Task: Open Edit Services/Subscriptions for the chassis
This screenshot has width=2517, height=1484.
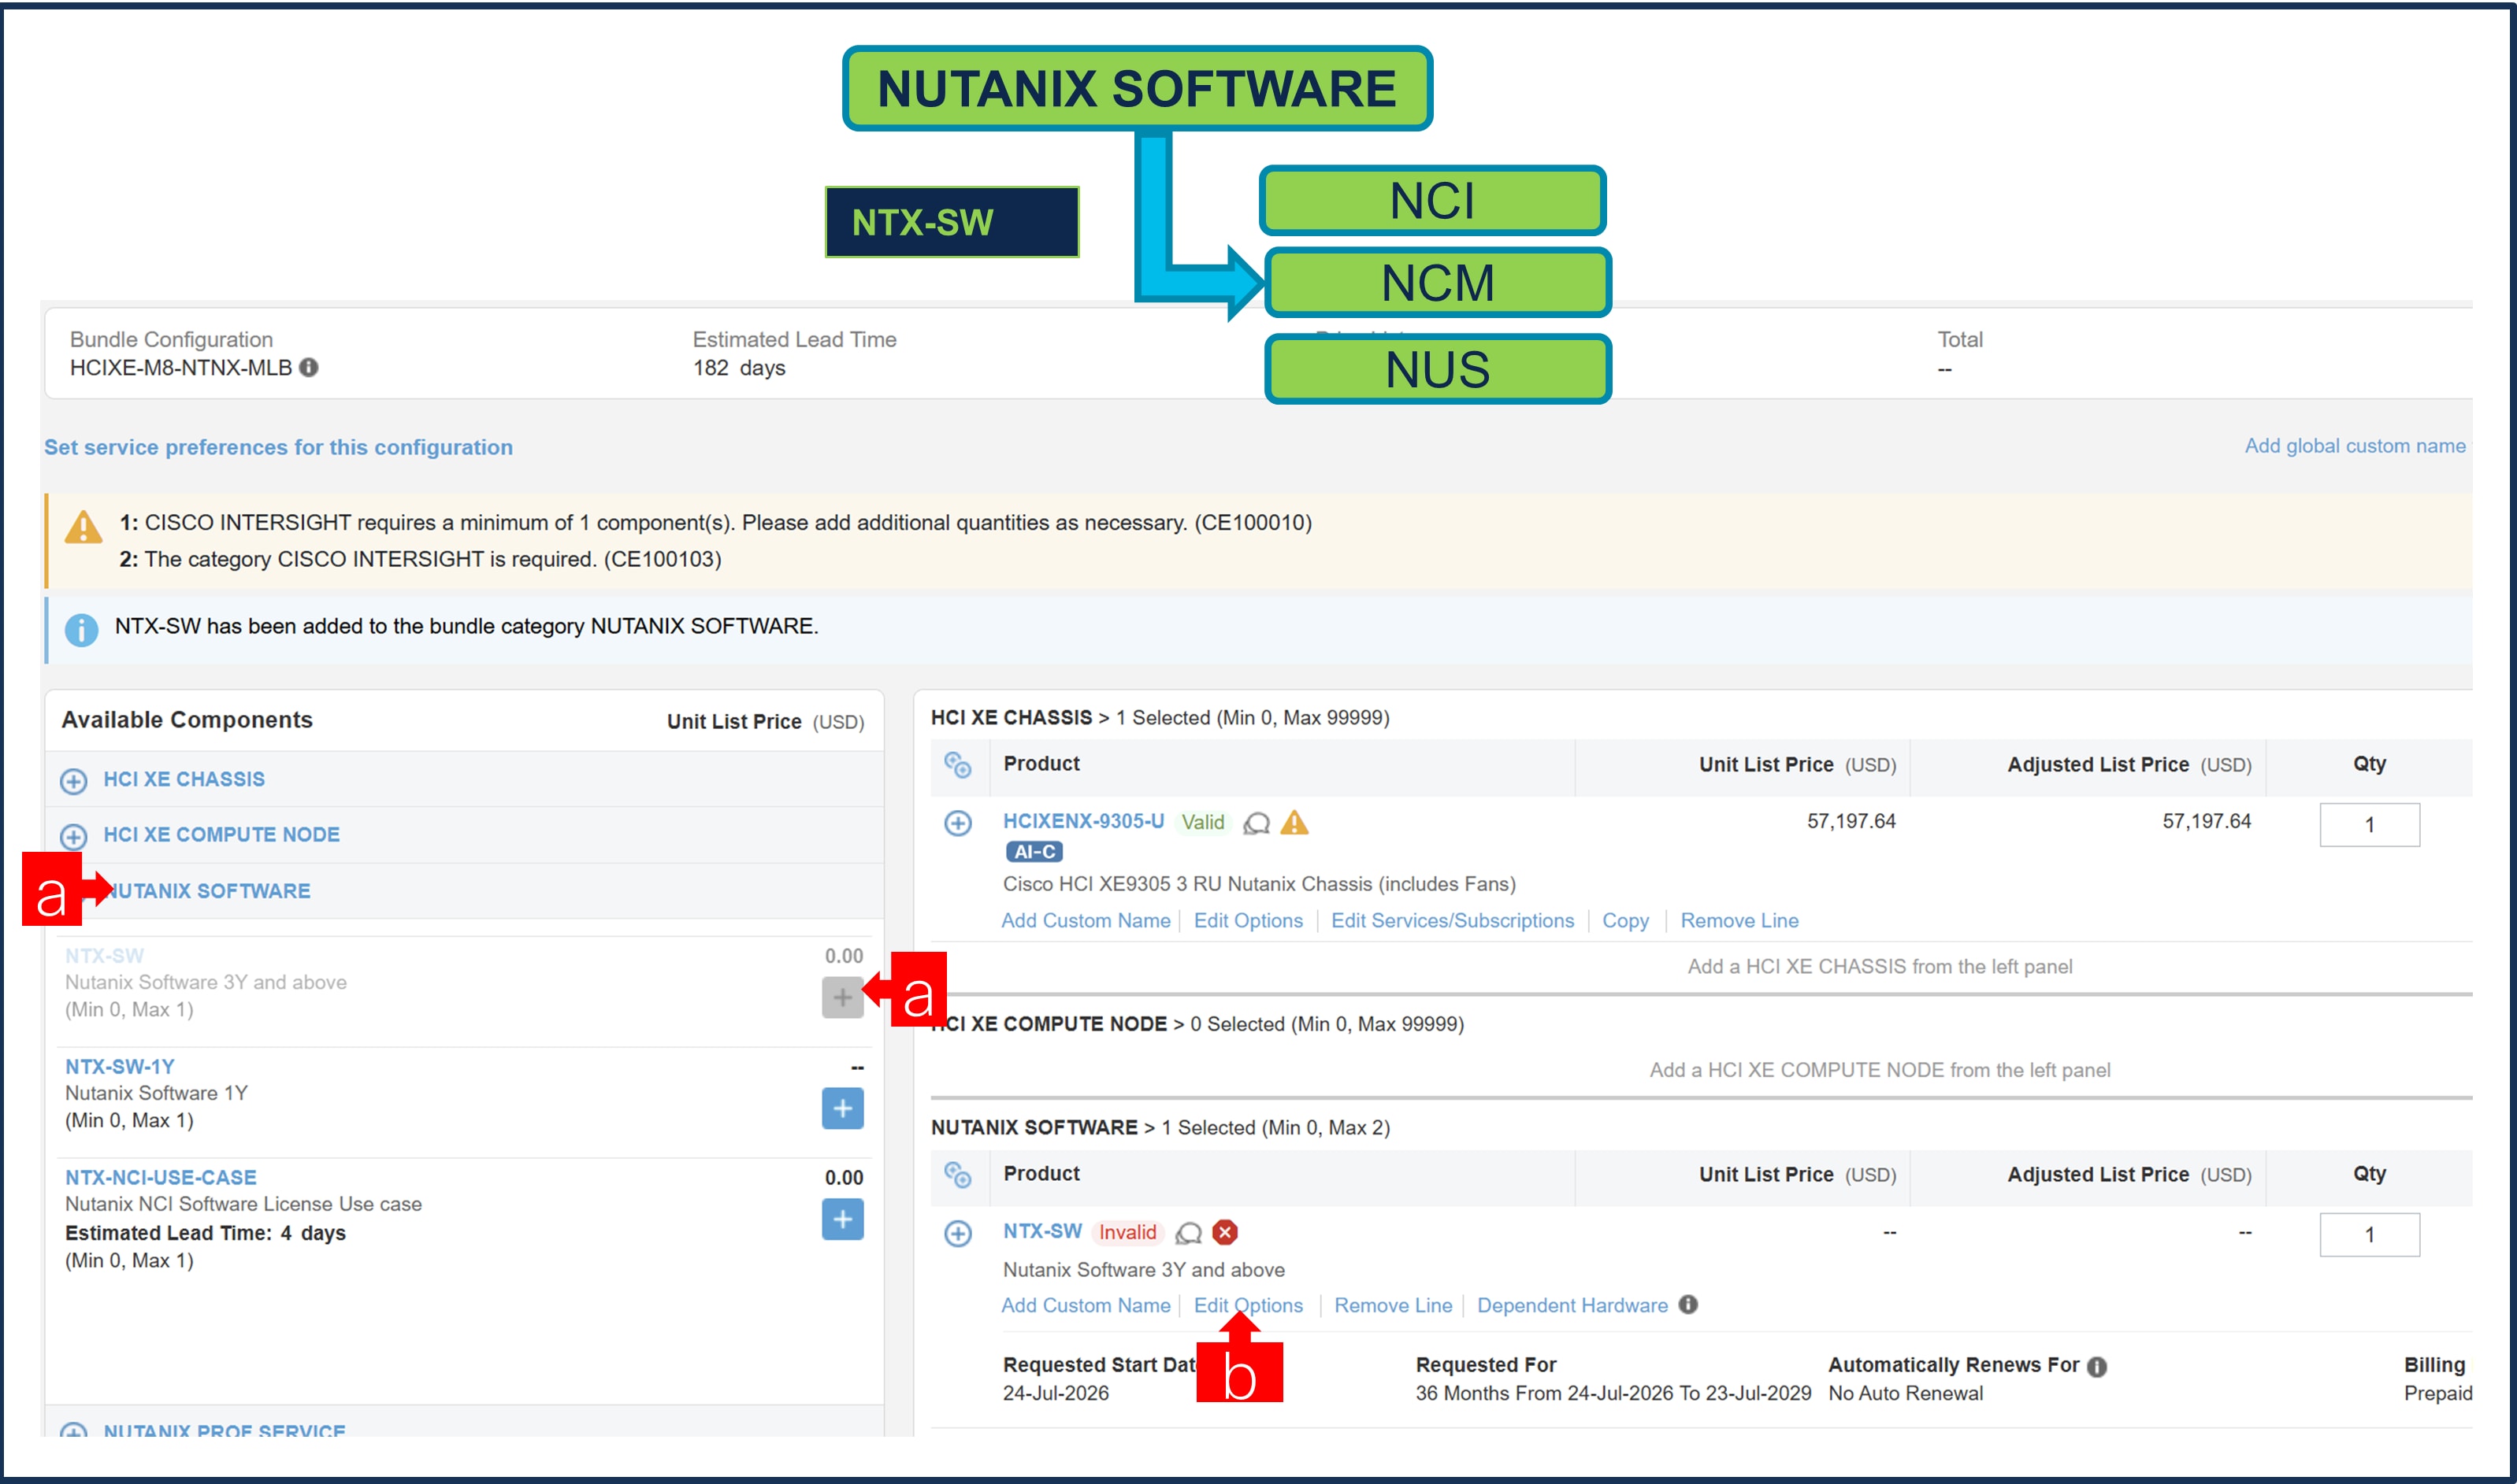Action: 1453,920
